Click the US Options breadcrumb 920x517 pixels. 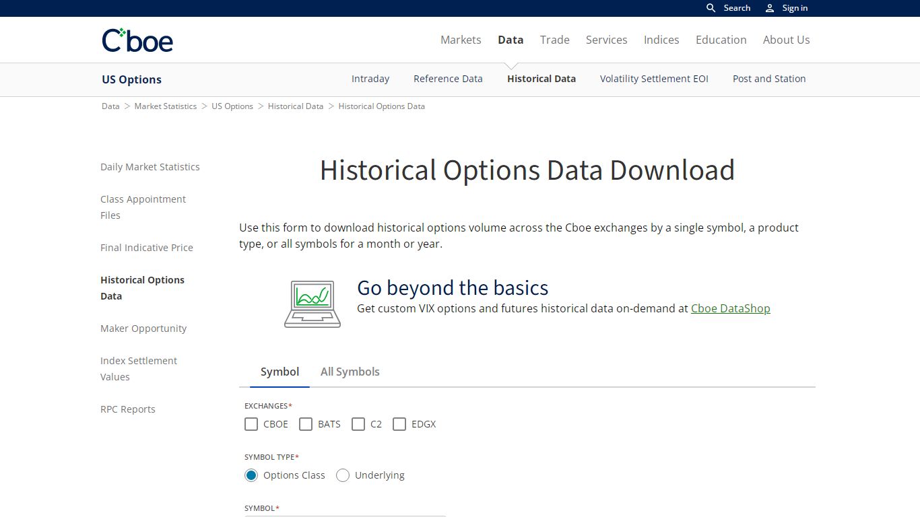(x=232, y=106)
